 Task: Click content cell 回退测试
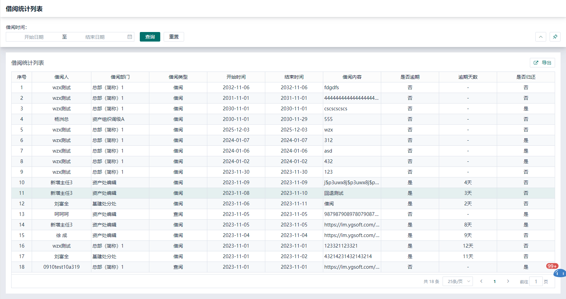(352, 193)
